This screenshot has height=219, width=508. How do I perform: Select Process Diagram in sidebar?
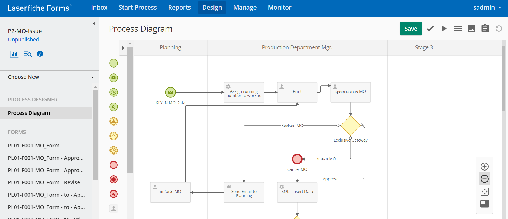[46, 113]
